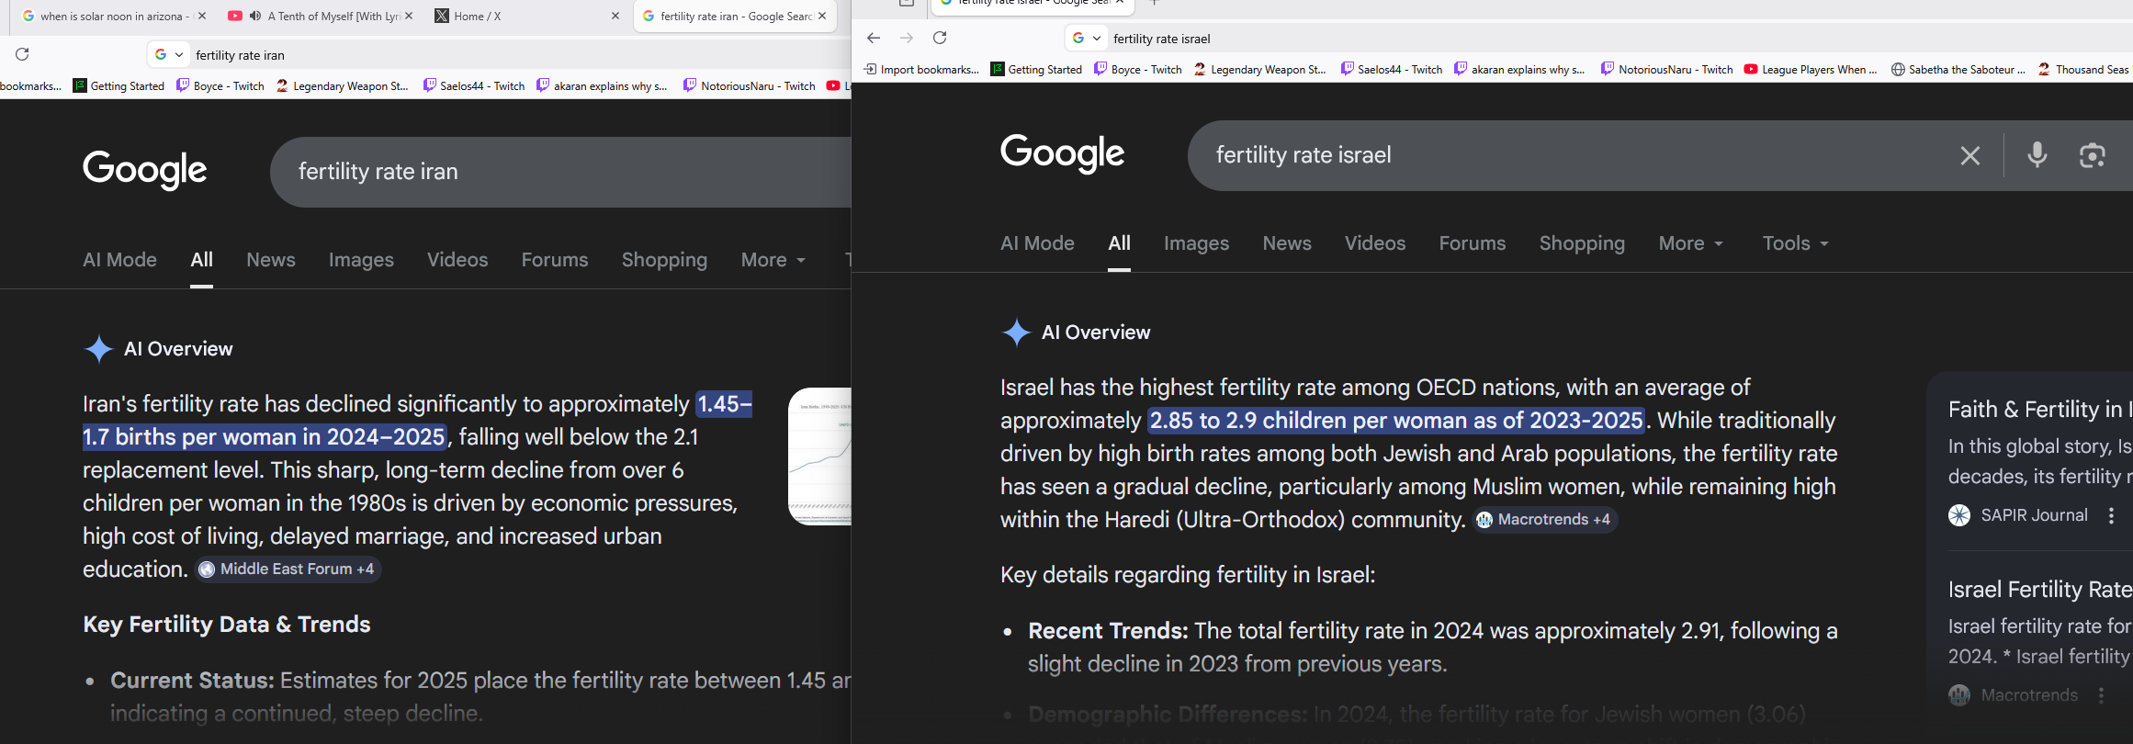Open Boyce - Twitch bookmark in israel window
Screen dimensions: 2133x744
tap(1138, 70)
